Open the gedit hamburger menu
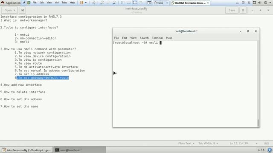Screen dimensions: 273x153 tap(243, 10)
